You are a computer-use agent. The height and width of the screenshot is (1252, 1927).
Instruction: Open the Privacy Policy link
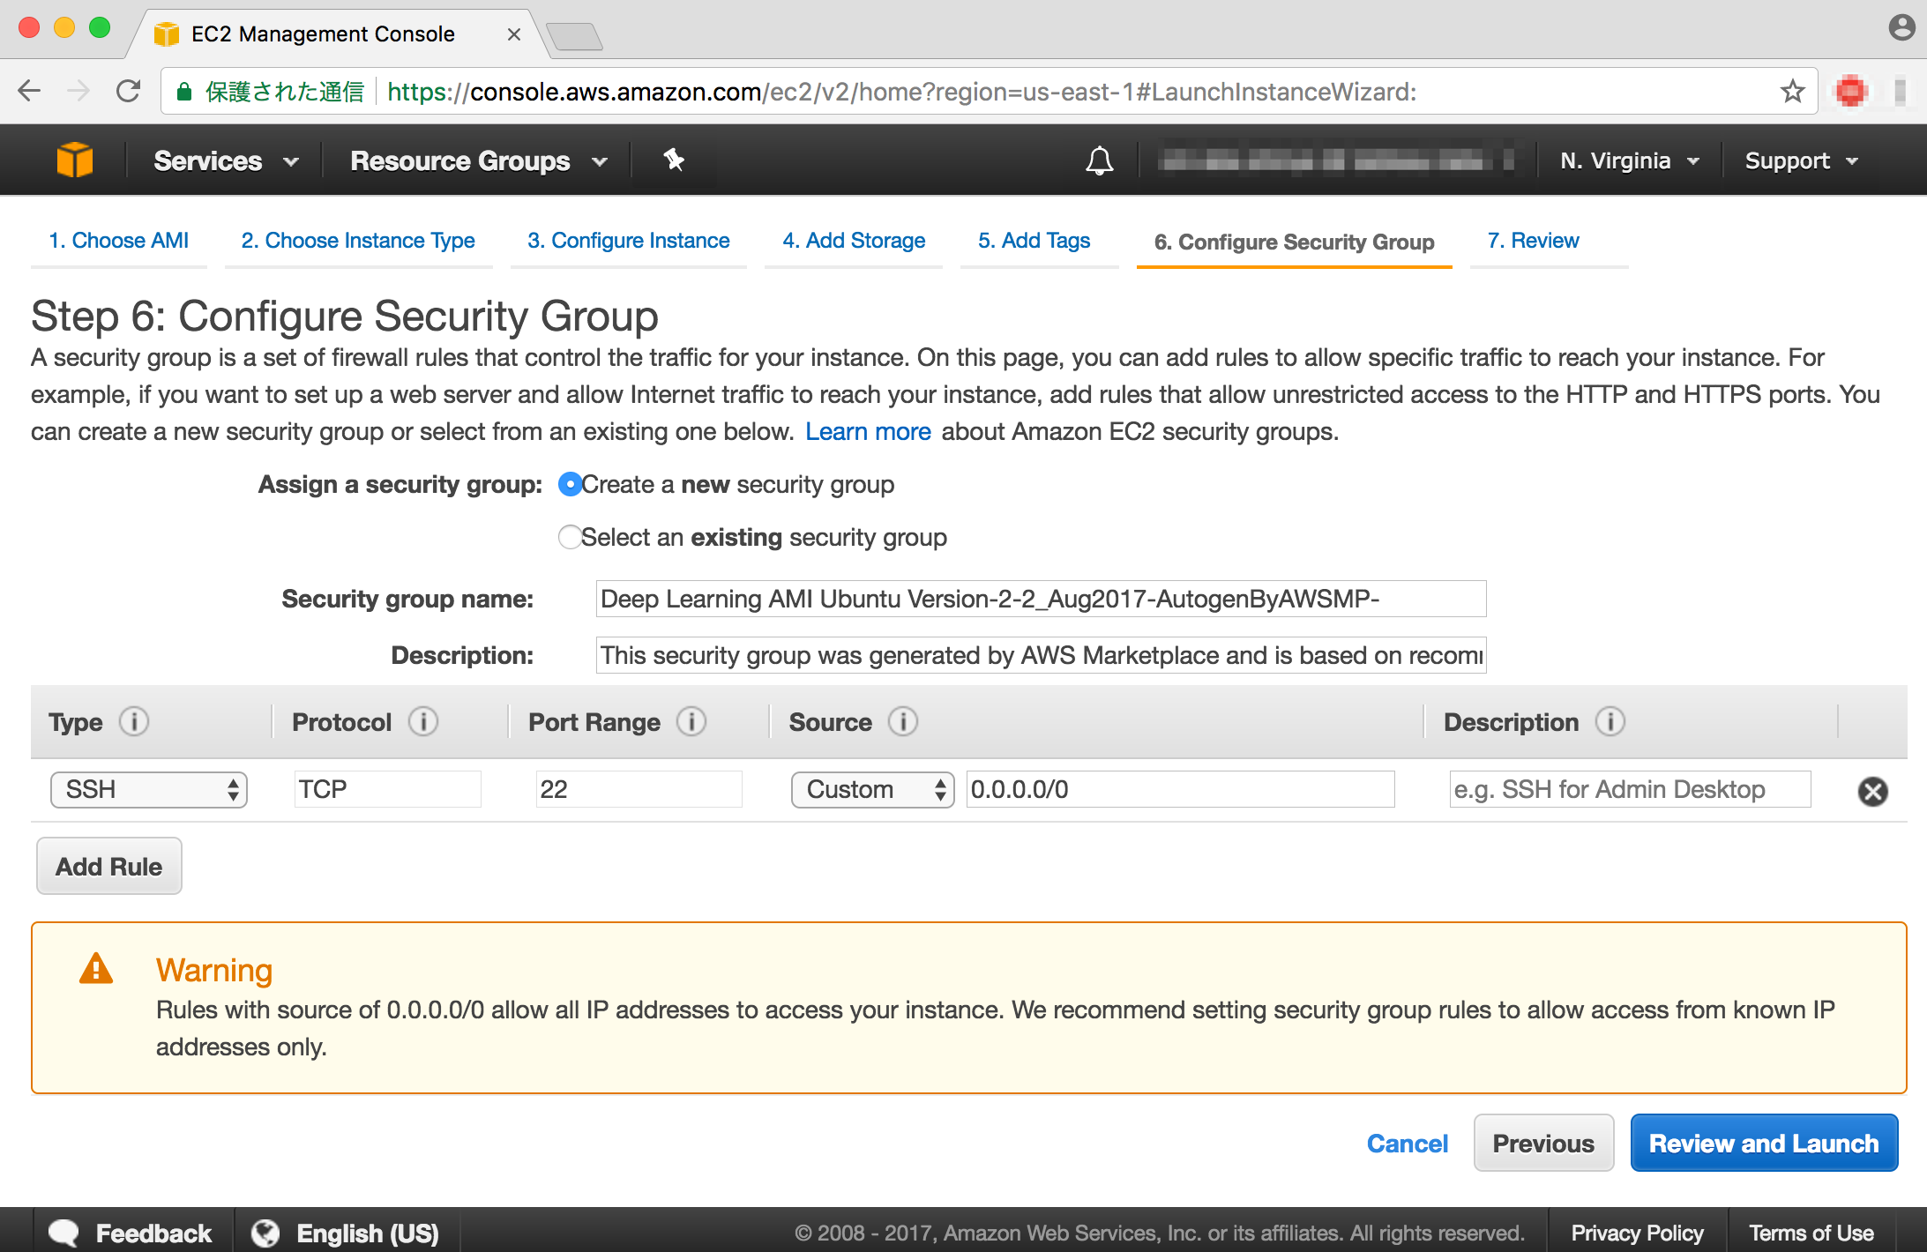(x=1637, y=1233)
